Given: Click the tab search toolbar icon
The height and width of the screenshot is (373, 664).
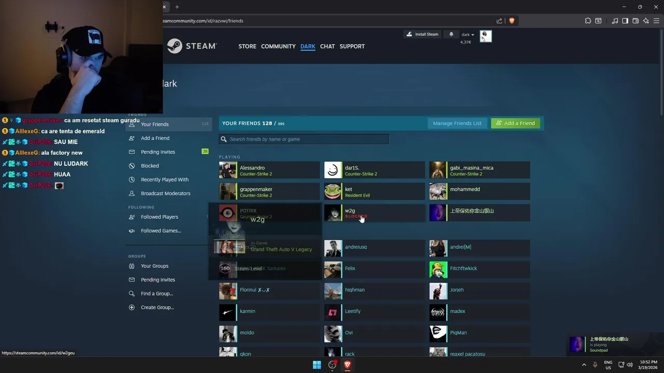Looking at the screenshot, I should [x=598, y=21].
